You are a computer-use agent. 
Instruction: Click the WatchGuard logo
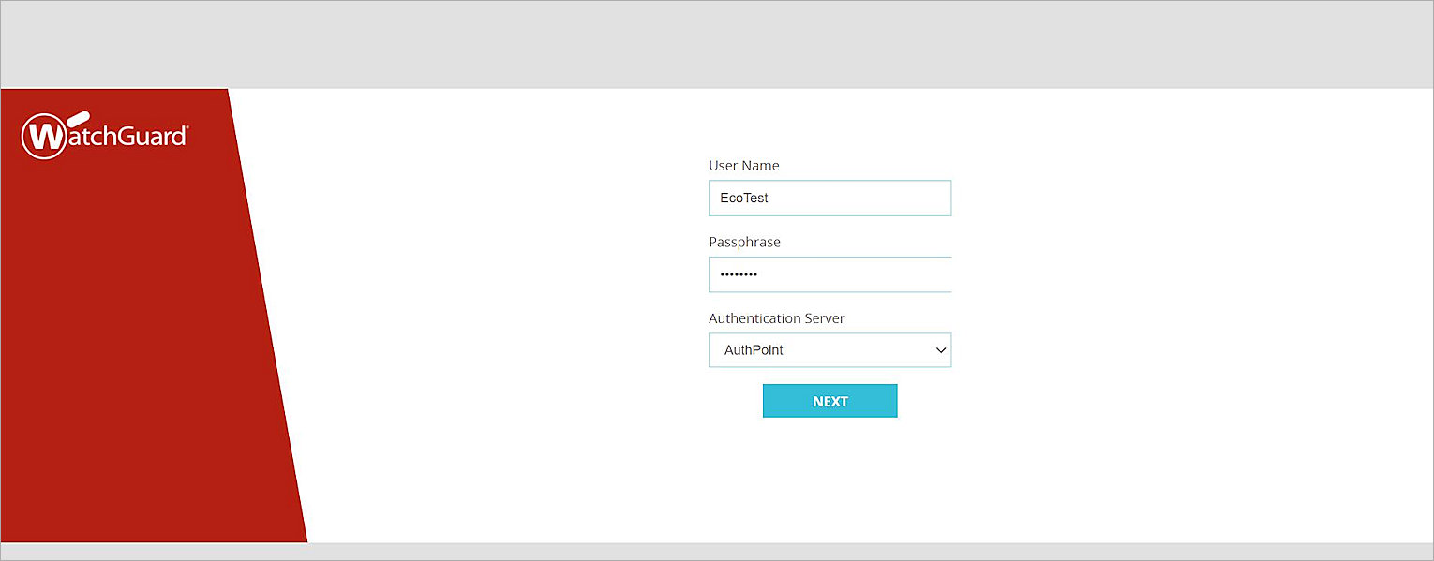[104, 137]
